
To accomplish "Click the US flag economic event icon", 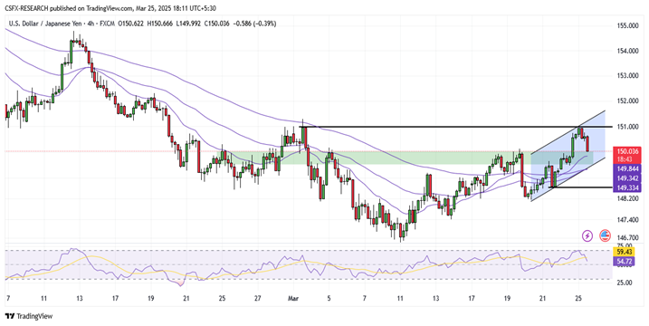I will point(605,235).
